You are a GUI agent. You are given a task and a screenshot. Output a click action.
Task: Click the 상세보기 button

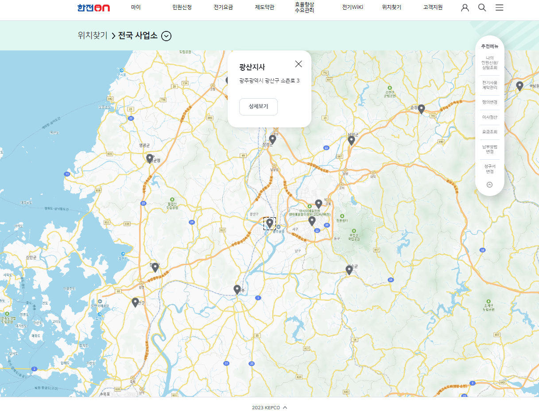click(258, 107)
